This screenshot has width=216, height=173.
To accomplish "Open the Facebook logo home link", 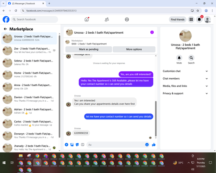I will pyautogui.click(x=6, y=19).
